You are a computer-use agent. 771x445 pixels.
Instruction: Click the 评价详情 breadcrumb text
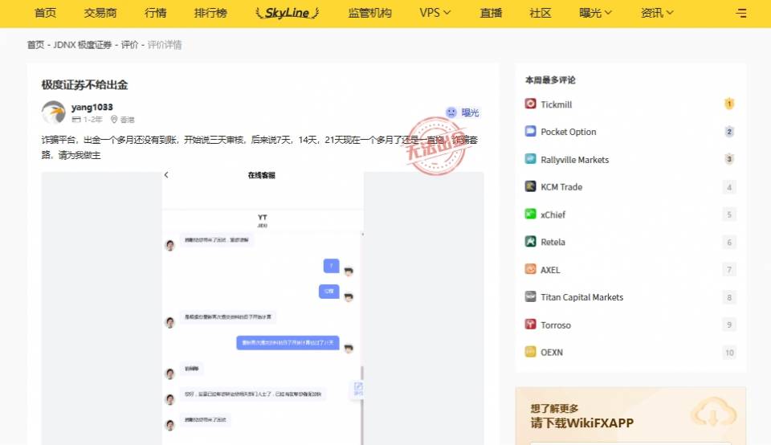coord(165,45)
